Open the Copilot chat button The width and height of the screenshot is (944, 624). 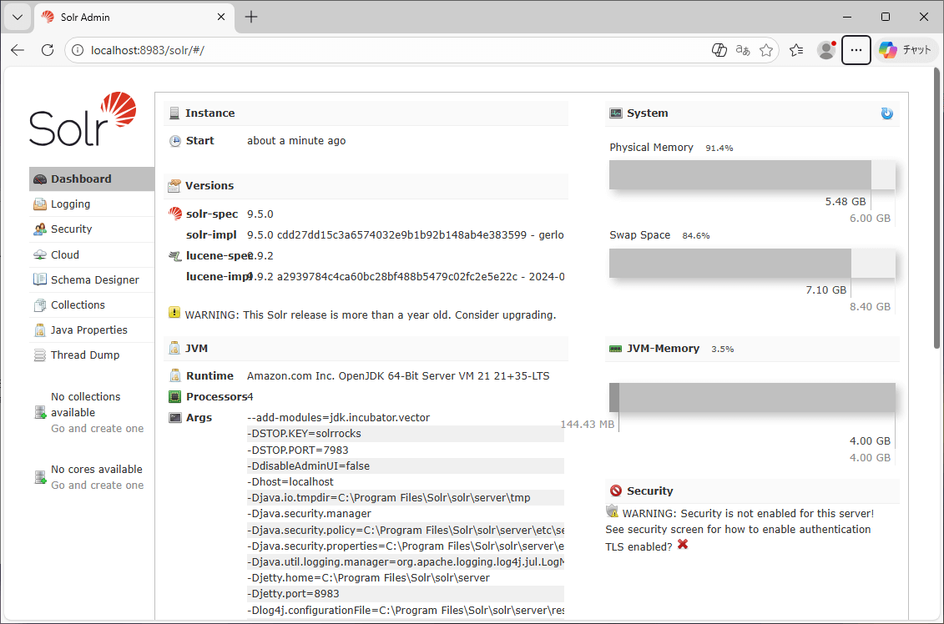(905, 50)
